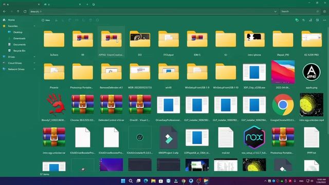Click into the Search field
The height and width of the screenshot is (185, 329).
tap(300, 11)
